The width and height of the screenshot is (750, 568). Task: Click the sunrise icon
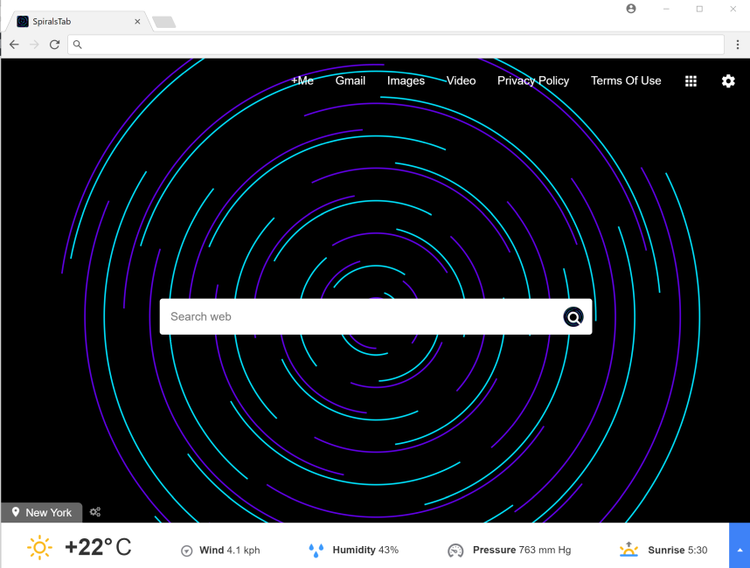tap(628, 550)
